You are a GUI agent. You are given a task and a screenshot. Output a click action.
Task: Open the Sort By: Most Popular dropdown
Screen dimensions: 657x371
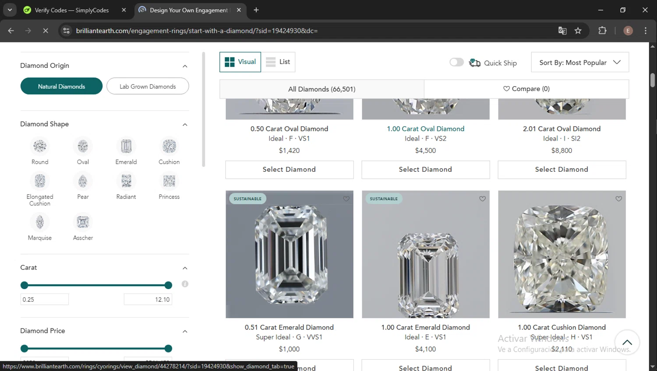tap(580, 62)
